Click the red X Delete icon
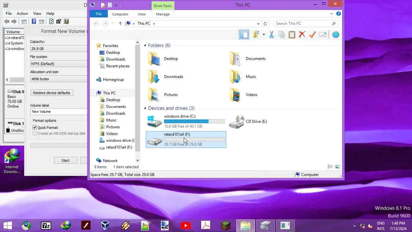This screenshot has height=232, width=412. 302,34
